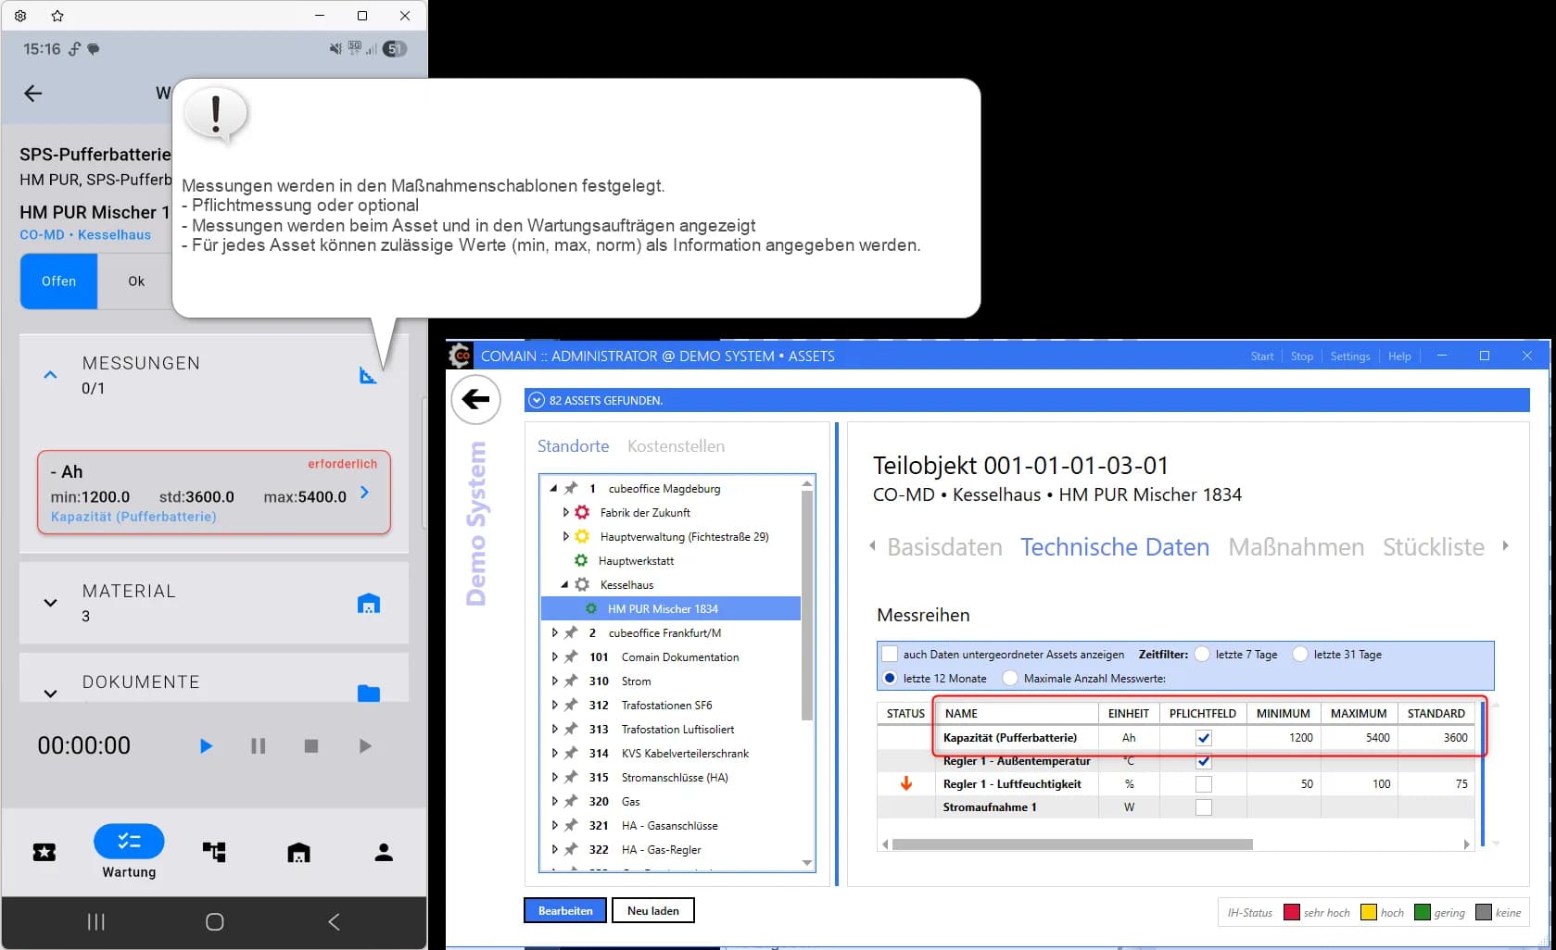Collapse the MESSUNGEN section
The width and height of the screenshot is (1556, 950).
tap(49, 374)
